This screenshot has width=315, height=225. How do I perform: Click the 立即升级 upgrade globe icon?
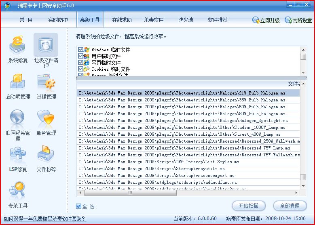(x=256, y=20)
